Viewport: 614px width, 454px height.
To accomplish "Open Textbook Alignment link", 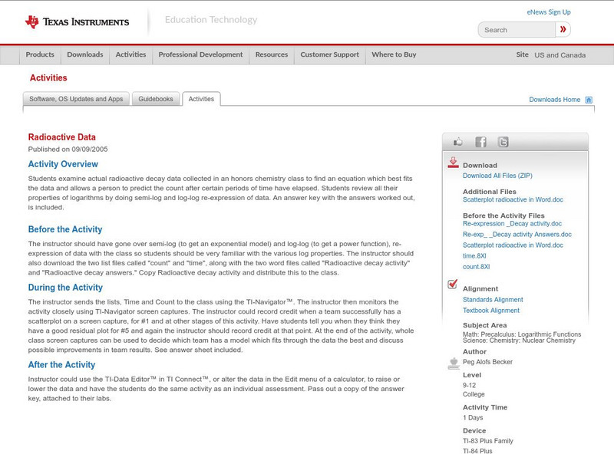I will (x=491, y=311).
